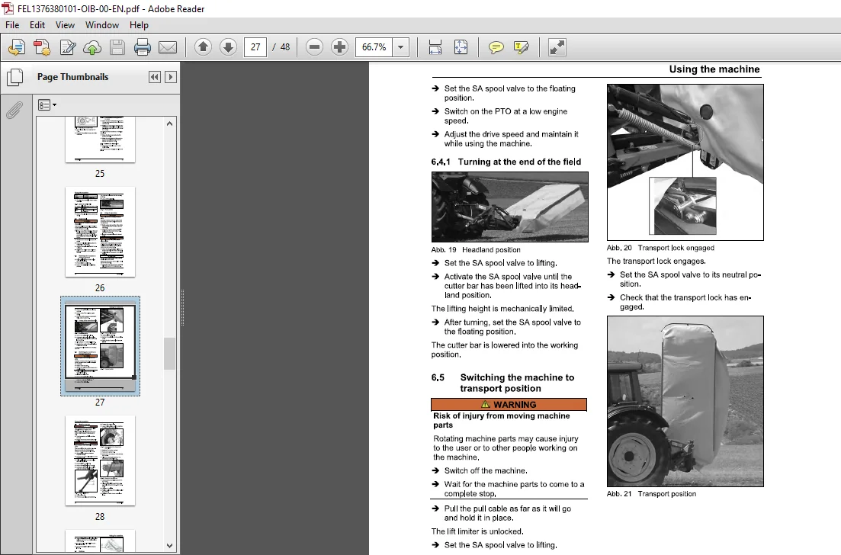Image resolution: width=841 pixels, height=555 pixels.
Task: Click caption "Abb. 19 Headland position"
Action: tap(476, 250)
